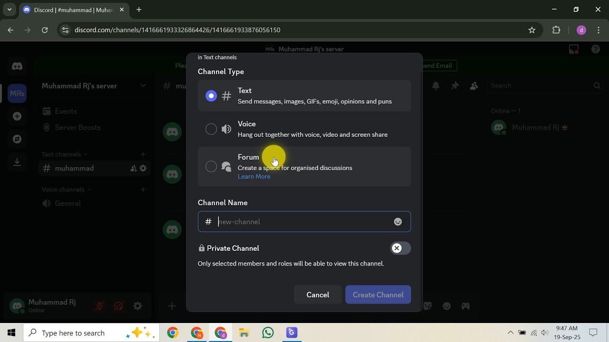Open Discord direct messages home icon

(x=17, y=66)
